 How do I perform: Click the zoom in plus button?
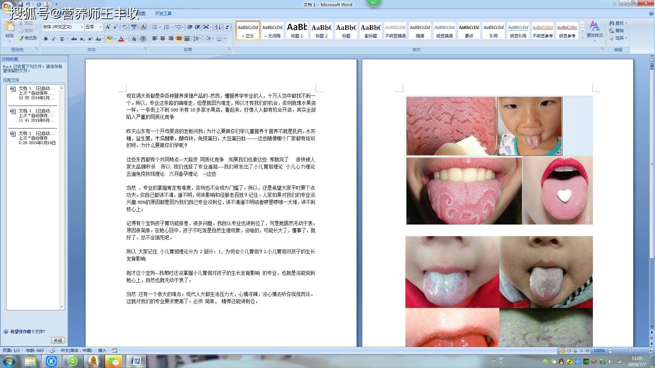(650, 351)
